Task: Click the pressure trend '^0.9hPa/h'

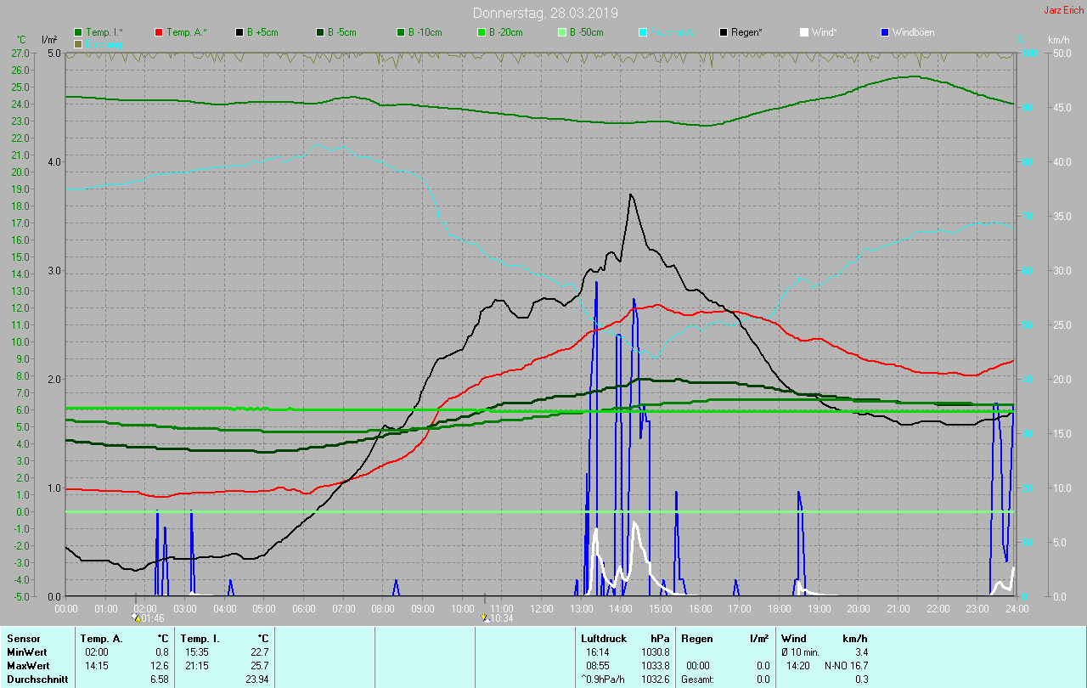Action: [x=605, y=680]
